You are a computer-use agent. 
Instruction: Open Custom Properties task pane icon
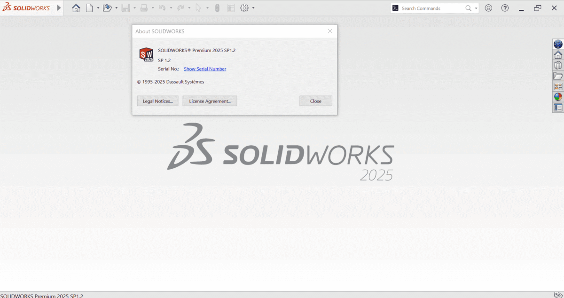click(x=558, y=108)
